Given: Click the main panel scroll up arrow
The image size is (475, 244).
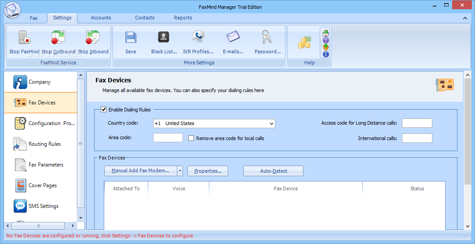Looking at the screenshot, I should [468, 75].
